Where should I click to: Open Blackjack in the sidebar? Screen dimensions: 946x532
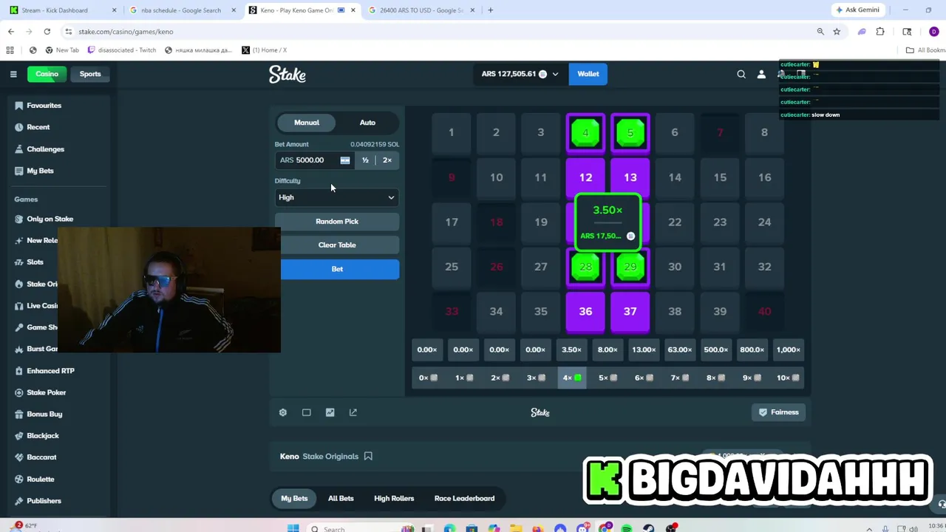click(43, 436)
